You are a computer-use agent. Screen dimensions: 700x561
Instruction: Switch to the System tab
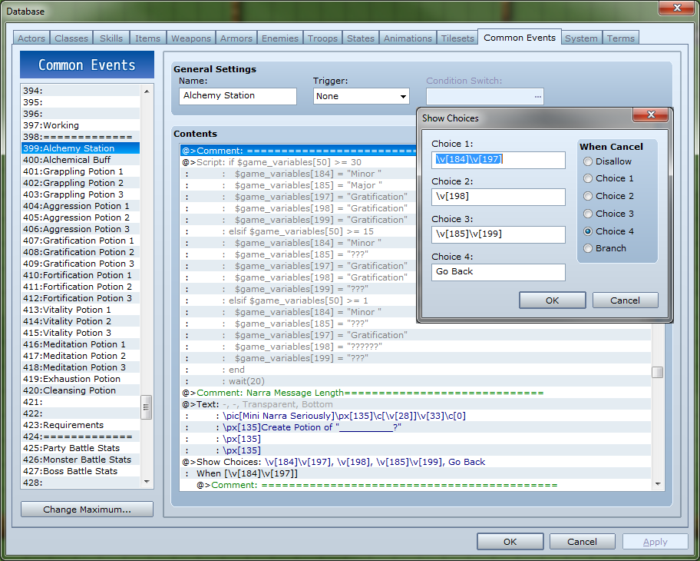[581, 38]
